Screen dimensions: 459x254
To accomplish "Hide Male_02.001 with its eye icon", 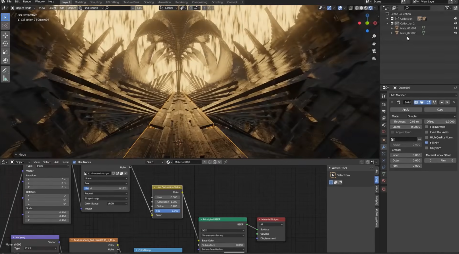I will (455, 28).
